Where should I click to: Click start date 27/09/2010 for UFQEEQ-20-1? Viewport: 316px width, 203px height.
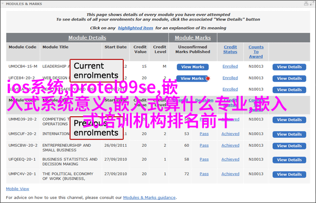(x=115, y=159)
